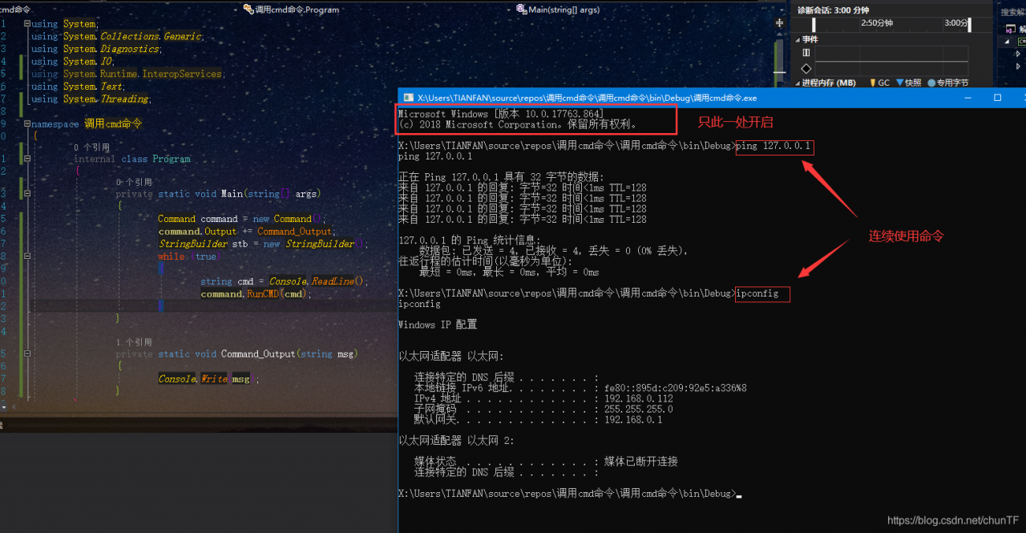Click the 1 个引用 CodeLens above Command_Output
Screen dimensions: 1026x533
[x=133, y=342]
